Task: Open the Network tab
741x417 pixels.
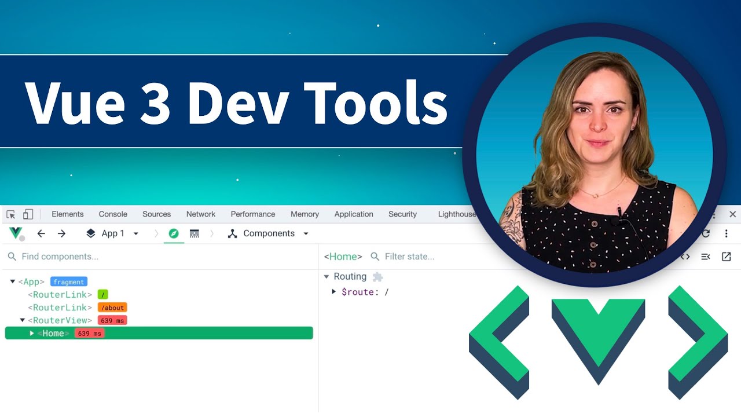Action: click(x=201, y=214)
